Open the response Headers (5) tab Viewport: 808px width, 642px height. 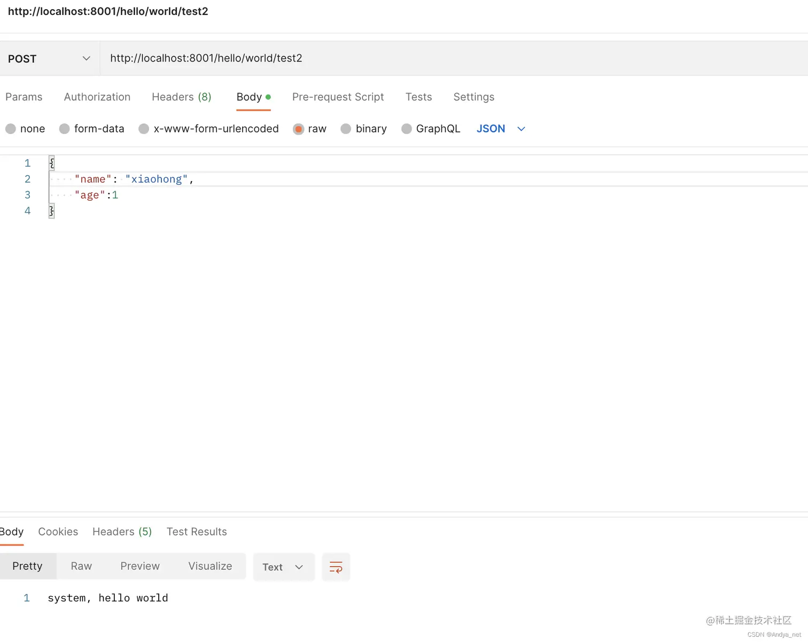(122, 532)
